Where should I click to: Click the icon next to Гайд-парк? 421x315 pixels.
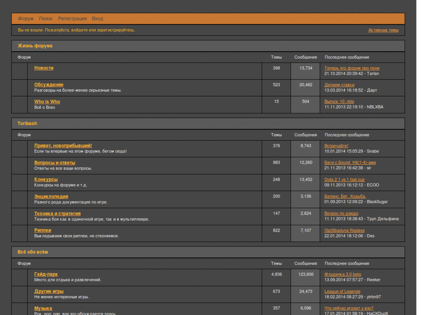click(20, 277)
